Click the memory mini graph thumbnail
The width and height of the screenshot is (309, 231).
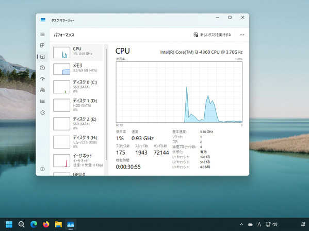(62, 69)
